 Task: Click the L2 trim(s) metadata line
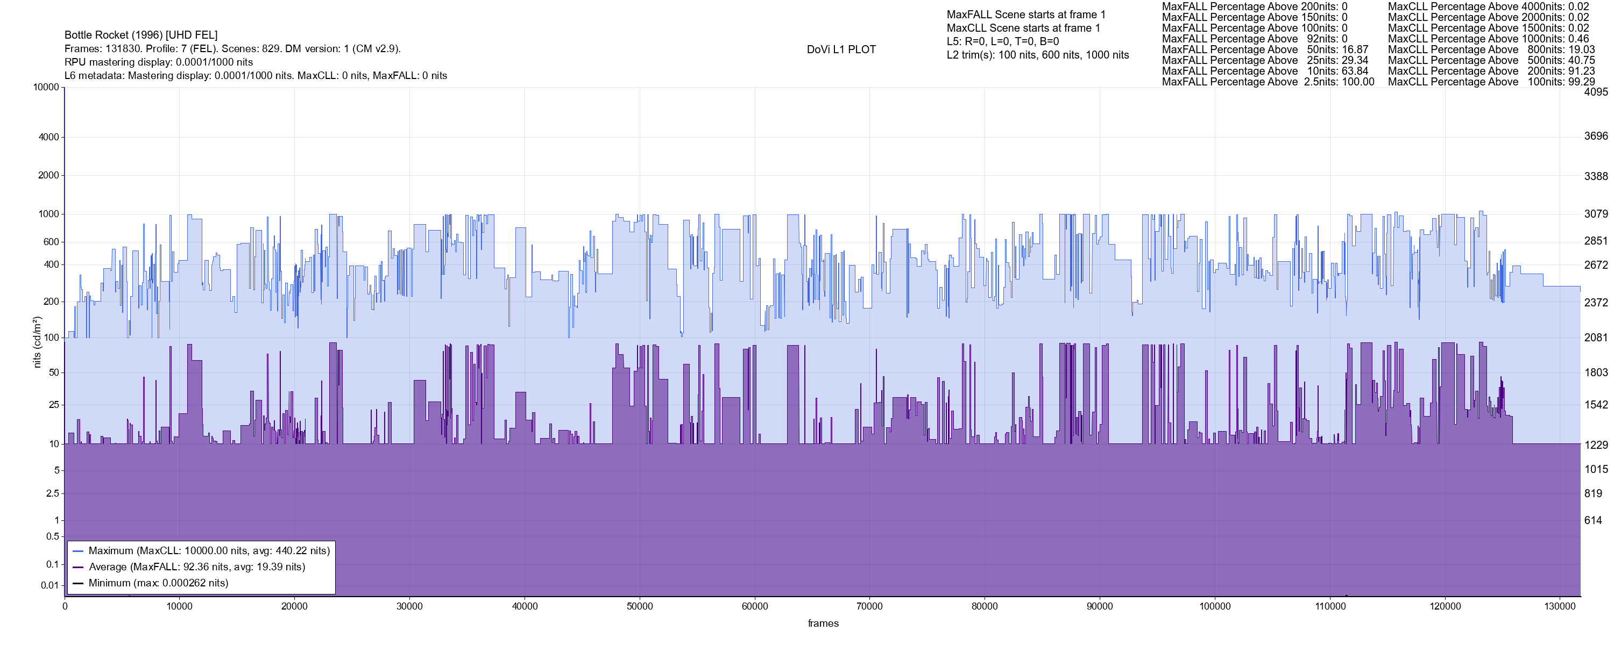[1038, 55]
